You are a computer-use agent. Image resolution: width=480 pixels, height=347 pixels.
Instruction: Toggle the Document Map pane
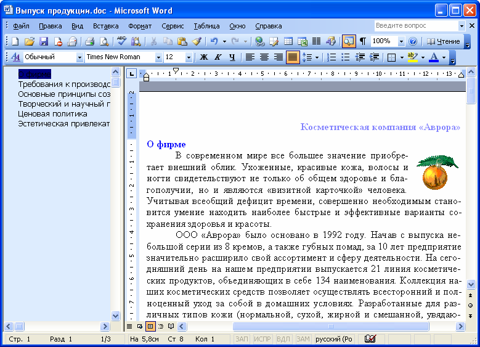tap(349, 41)
